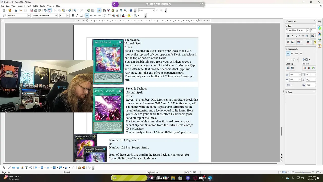Open the File menu
The width and height of the screenshot is (323, 182).
[x=3, y=6]
